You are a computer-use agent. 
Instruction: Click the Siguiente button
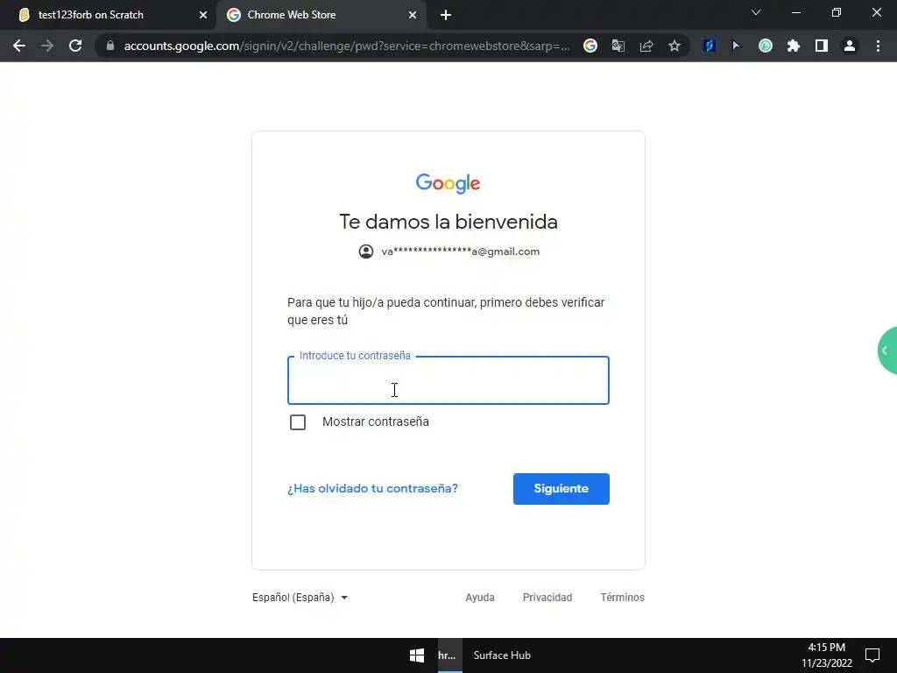[562, 489]
